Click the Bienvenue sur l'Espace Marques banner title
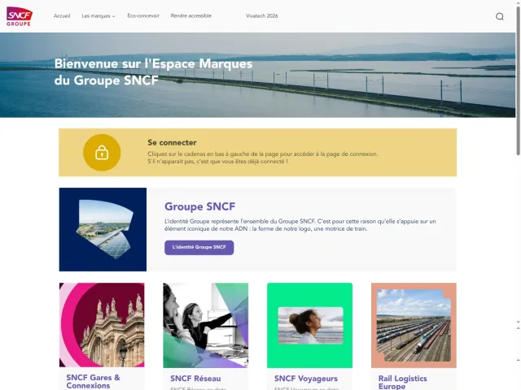This screenshot has height=390, width=521. click(x=153, y=71)
